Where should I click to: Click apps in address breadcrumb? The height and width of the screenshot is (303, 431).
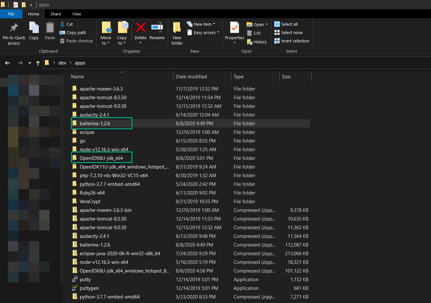click(x=80, y=63)
